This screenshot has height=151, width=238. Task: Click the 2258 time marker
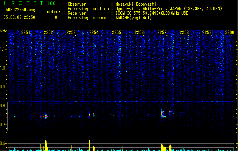(x=184, y=32)
